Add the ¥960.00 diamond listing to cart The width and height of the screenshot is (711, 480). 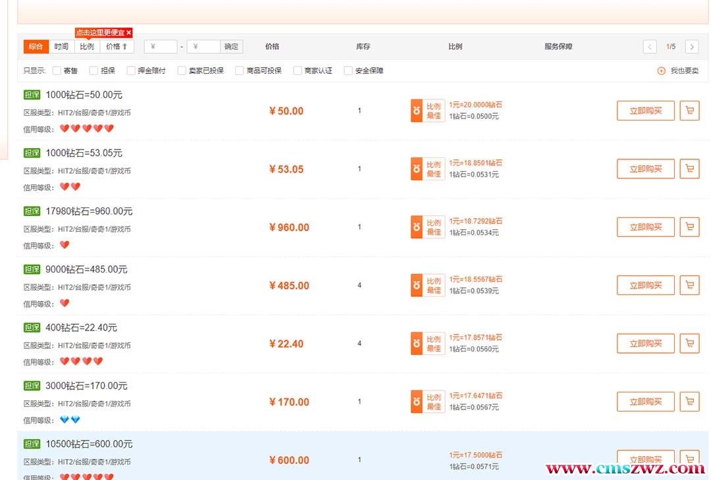(x=689, y=227)
